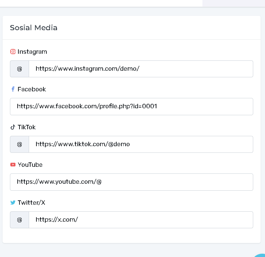Click the TikTok field label
Image resolution: width=265 pixels, height=257 pixels.
(26, 127)
